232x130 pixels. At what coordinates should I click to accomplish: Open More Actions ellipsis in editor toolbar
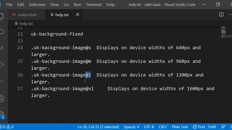pos(231,14)
